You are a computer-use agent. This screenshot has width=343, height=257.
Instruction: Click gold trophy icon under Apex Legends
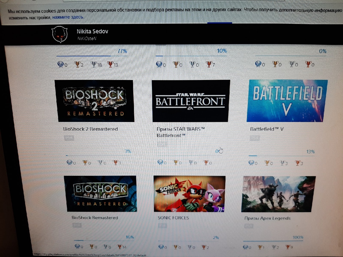[260, 247]
